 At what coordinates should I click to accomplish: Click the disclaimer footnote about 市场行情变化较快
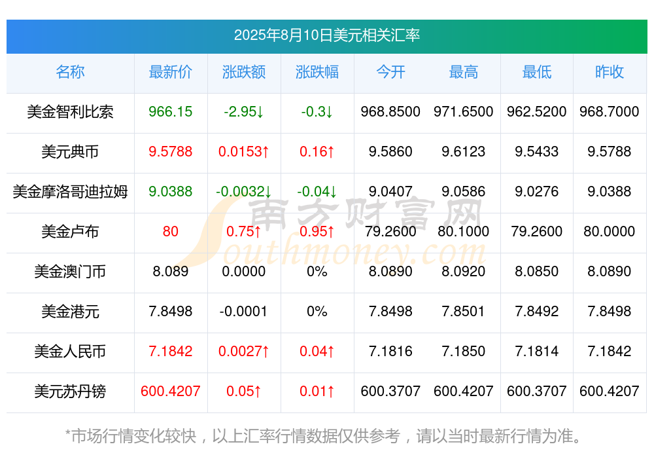tap(324, 436)
